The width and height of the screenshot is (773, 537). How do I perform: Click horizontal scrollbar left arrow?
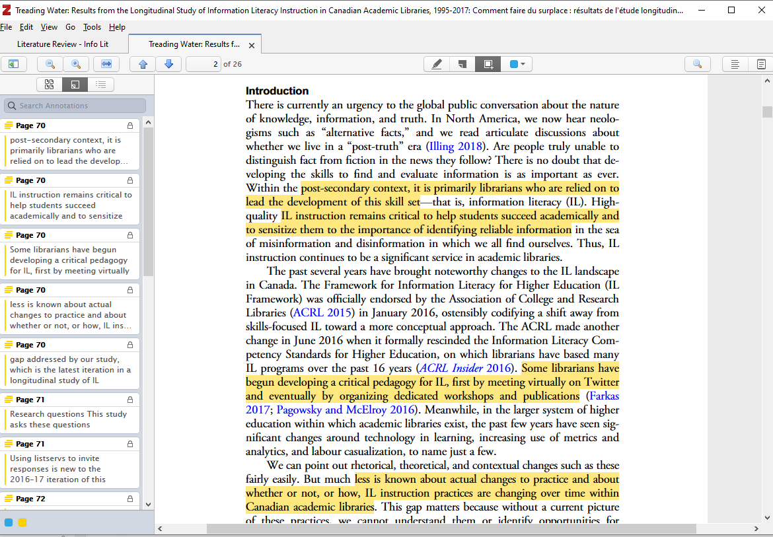[160, 528]
